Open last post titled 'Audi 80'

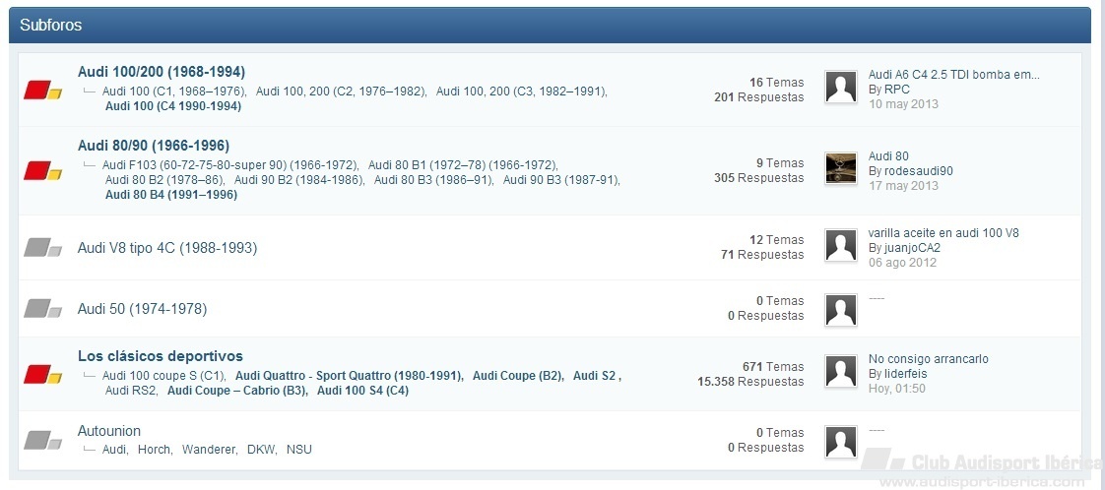[x=888, y=156]
